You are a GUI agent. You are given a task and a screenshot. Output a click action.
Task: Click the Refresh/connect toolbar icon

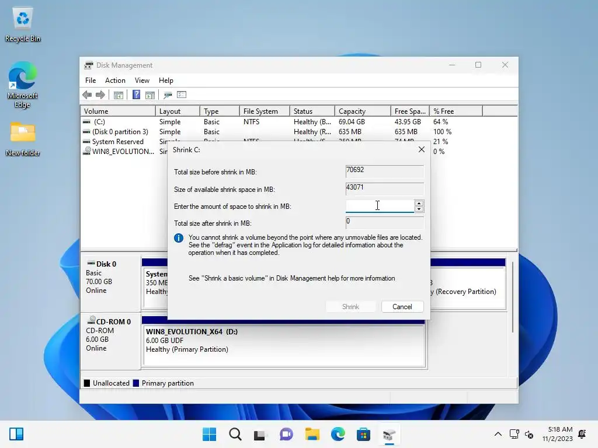168,95
